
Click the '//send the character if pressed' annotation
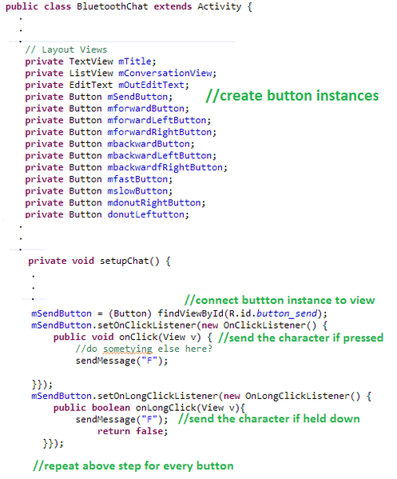coord(300,338)
